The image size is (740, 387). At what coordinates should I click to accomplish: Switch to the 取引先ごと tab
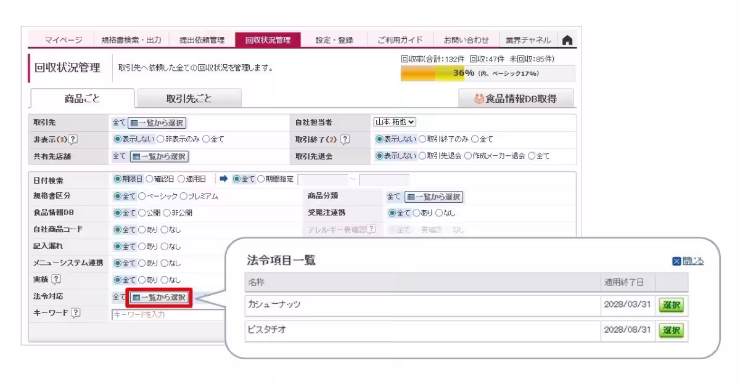pos(189,97)
